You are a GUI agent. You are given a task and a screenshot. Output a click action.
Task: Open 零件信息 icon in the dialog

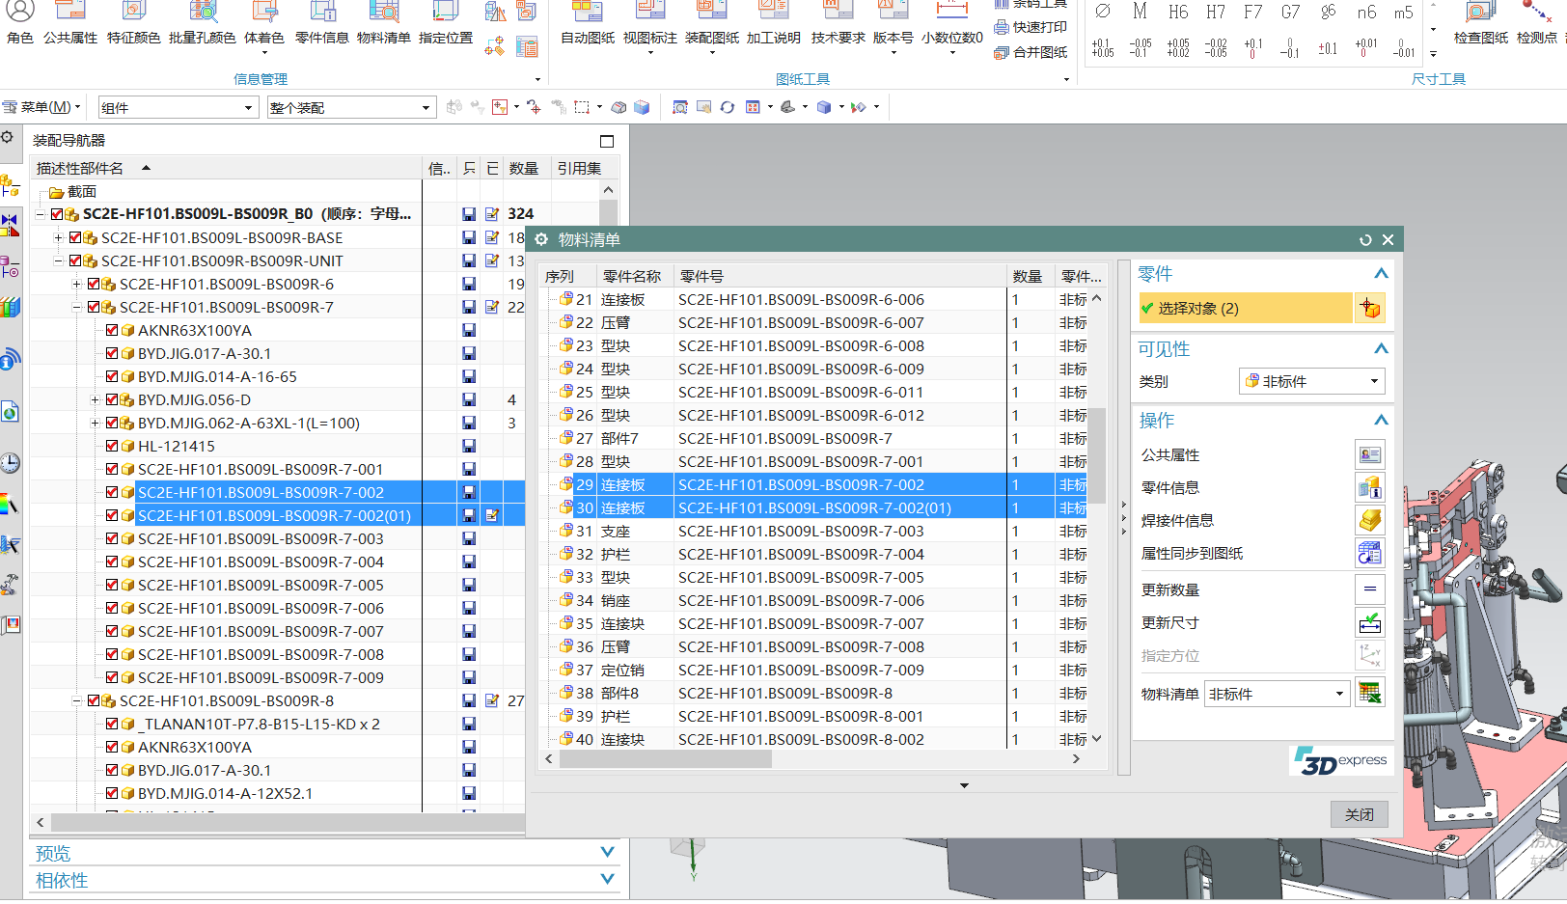1369,487
